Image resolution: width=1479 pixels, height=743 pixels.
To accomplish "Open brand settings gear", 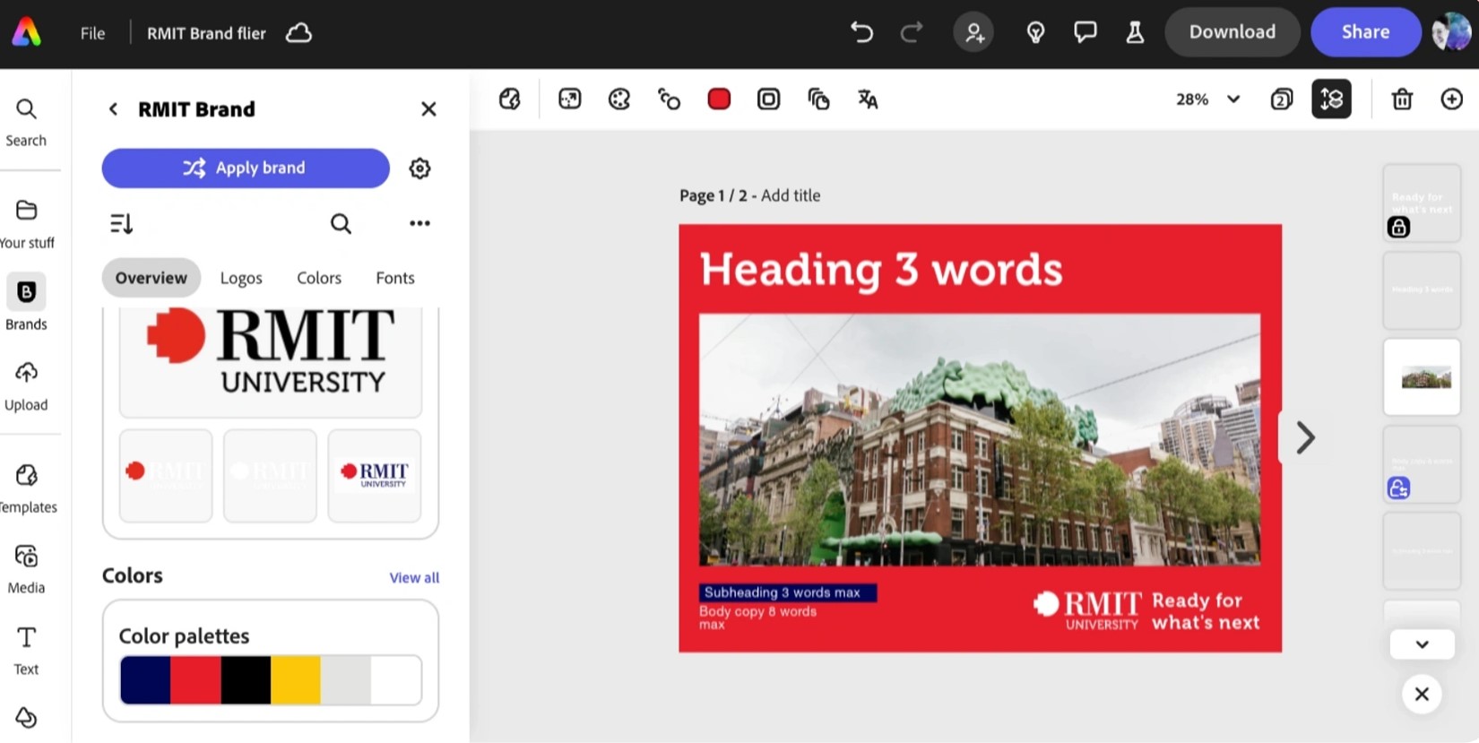I will click(419, 168).
